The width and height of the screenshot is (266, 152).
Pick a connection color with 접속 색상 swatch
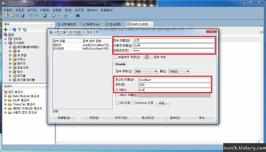pos(147,57)
